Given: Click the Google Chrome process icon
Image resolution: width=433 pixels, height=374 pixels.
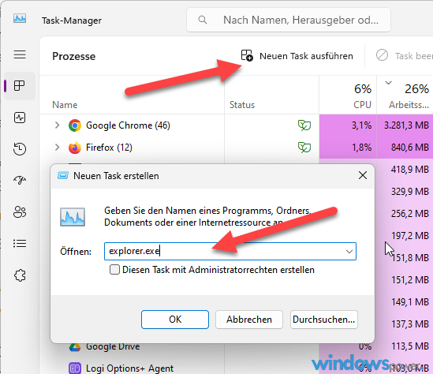Looking at the screenshot, I should (x=75, y=125).
